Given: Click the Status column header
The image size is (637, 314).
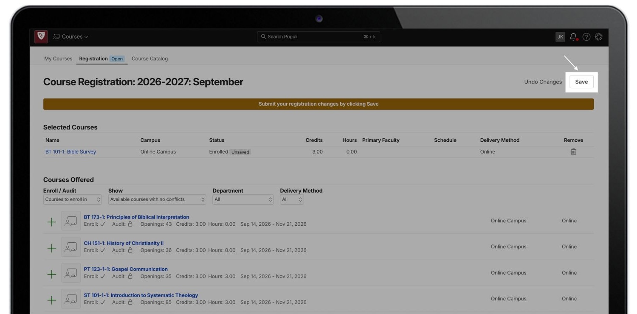Looking at the screenshot, I should [x=217, y=140].
